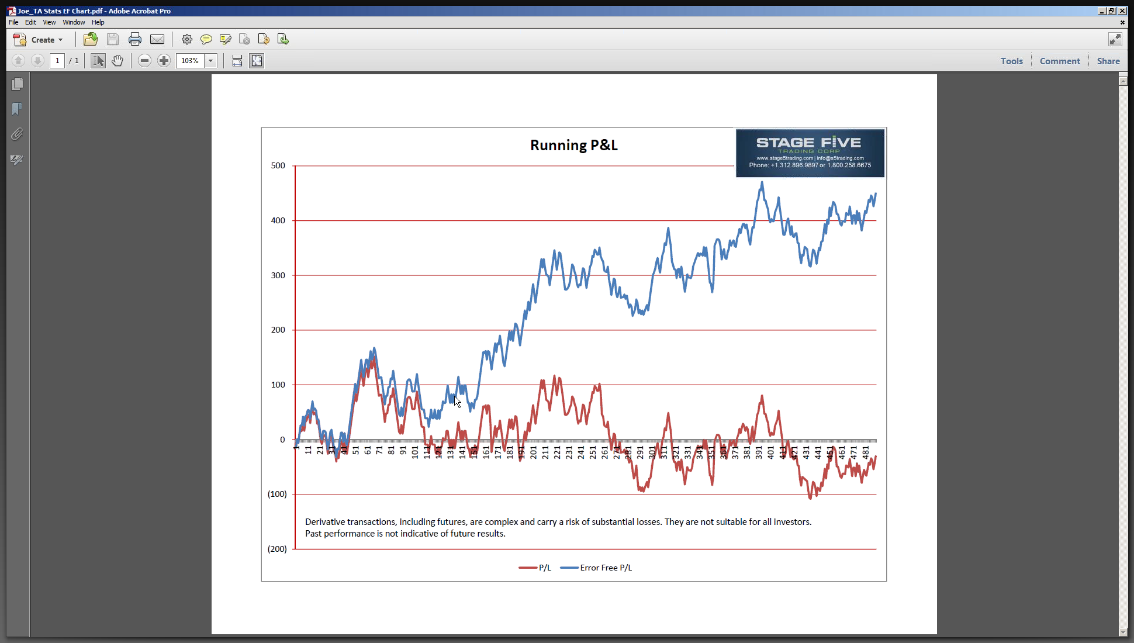This screenshot has height=643, width=1134.
Task: Zoom in with the plus button
Action: pos(164,61)
